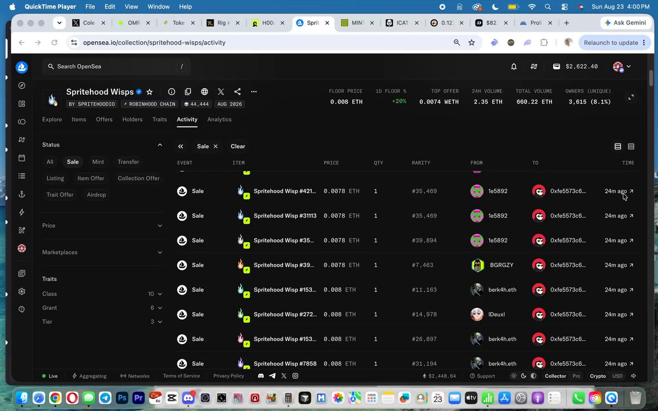Screen dimensions: 658x411
Task: Enable the Listing status filter
Action: coord(55,178)
